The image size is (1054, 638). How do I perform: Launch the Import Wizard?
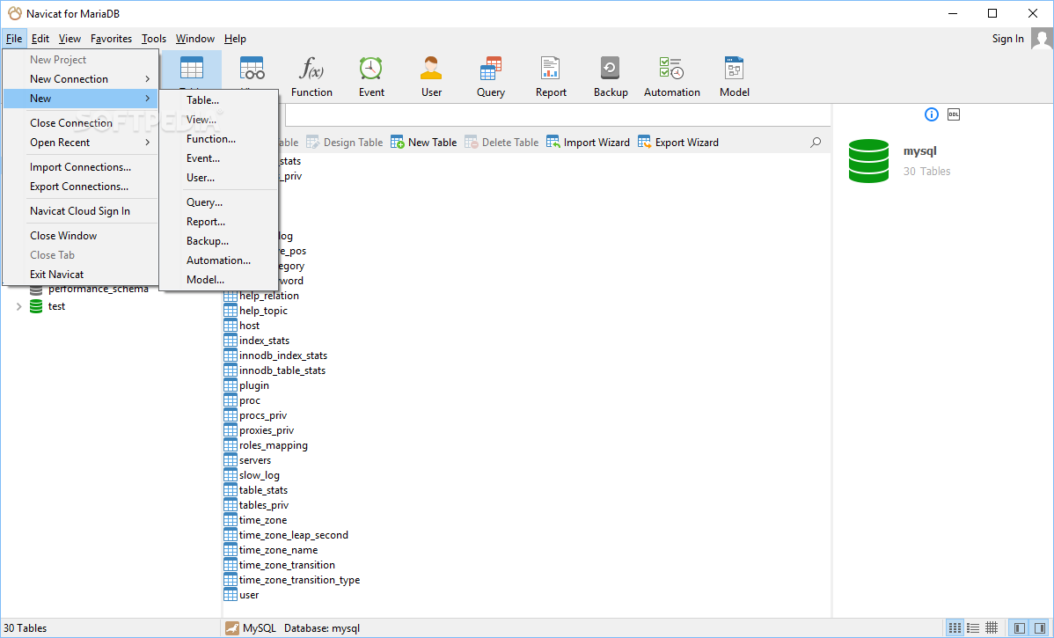point(589,143)
